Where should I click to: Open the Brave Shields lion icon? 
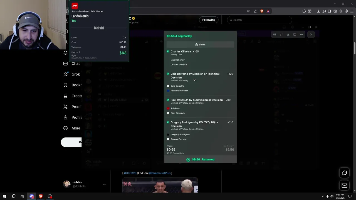tap(262, 11)
